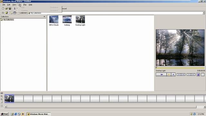
Task: Click the taskbar clock
Action: click(201, 114)
